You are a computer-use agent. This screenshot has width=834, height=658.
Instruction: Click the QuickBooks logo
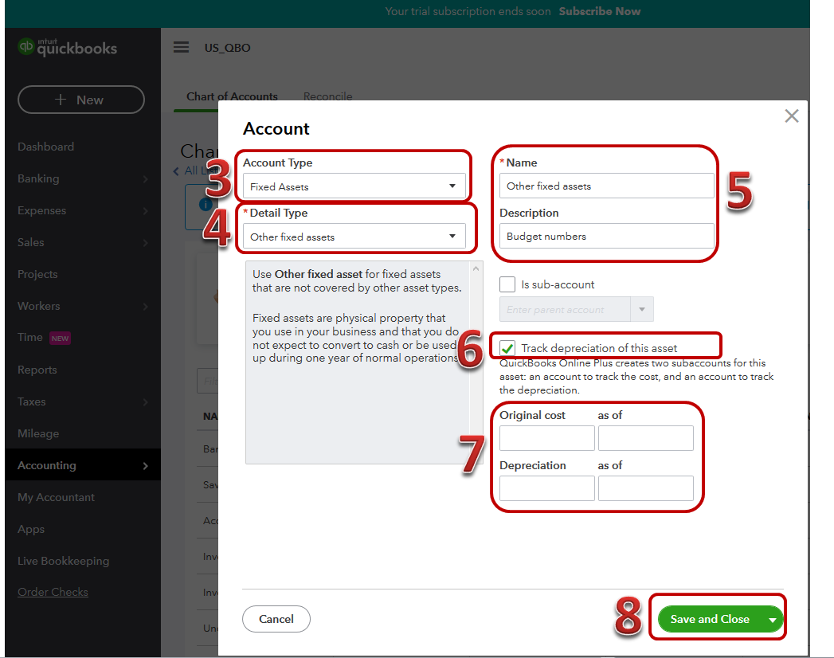pyautogui.click(x=67, y=47)
